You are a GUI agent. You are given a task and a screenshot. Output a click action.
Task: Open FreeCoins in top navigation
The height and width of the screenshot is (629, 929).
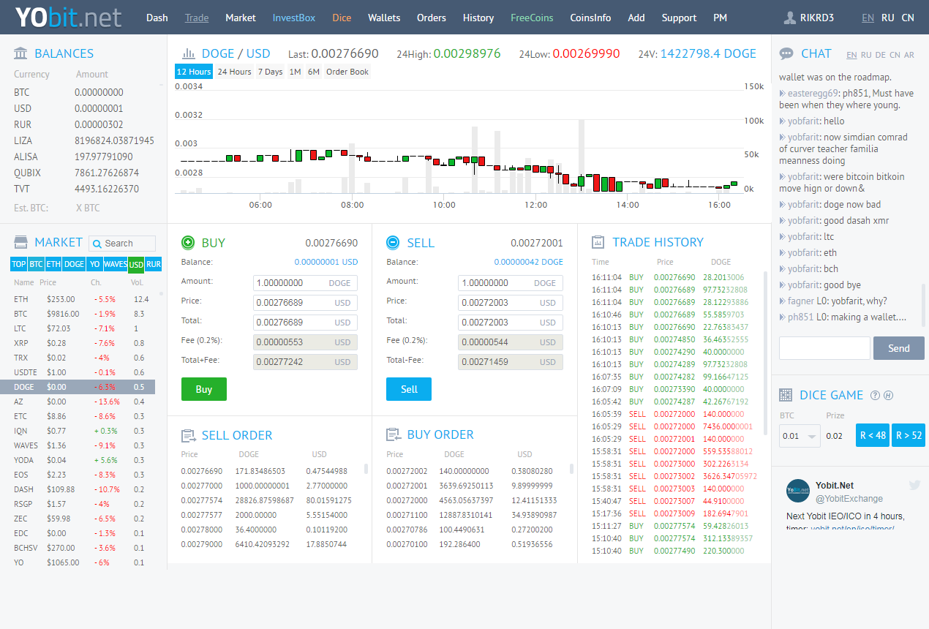(x=532, y=18)
